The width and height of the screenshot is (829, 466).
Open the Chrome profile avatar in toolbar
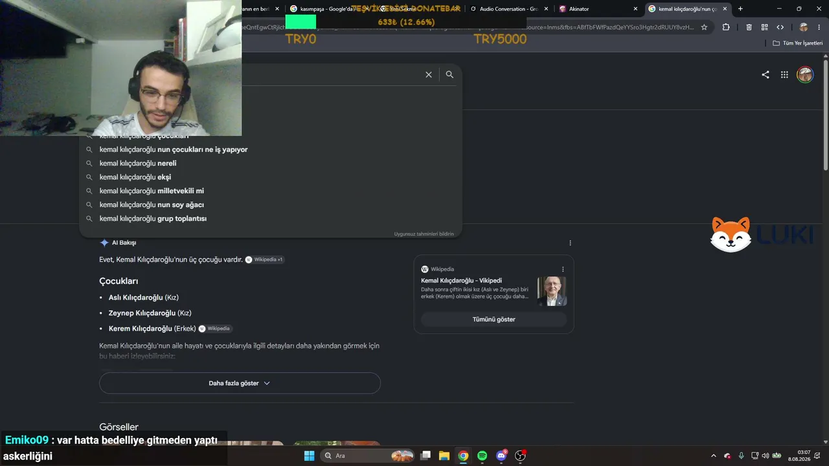coord(804,27)
